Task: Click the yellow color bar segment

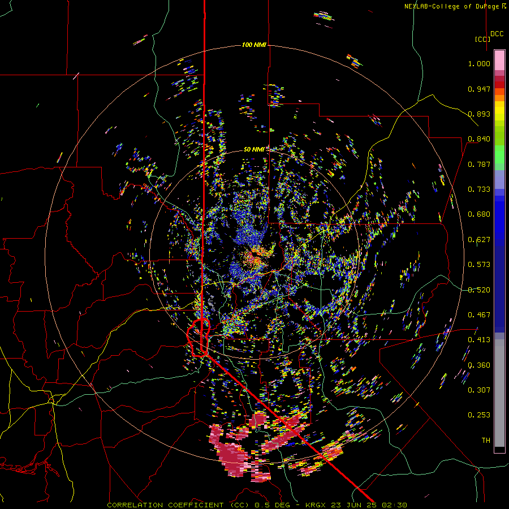Action: (x=499, y=111)
